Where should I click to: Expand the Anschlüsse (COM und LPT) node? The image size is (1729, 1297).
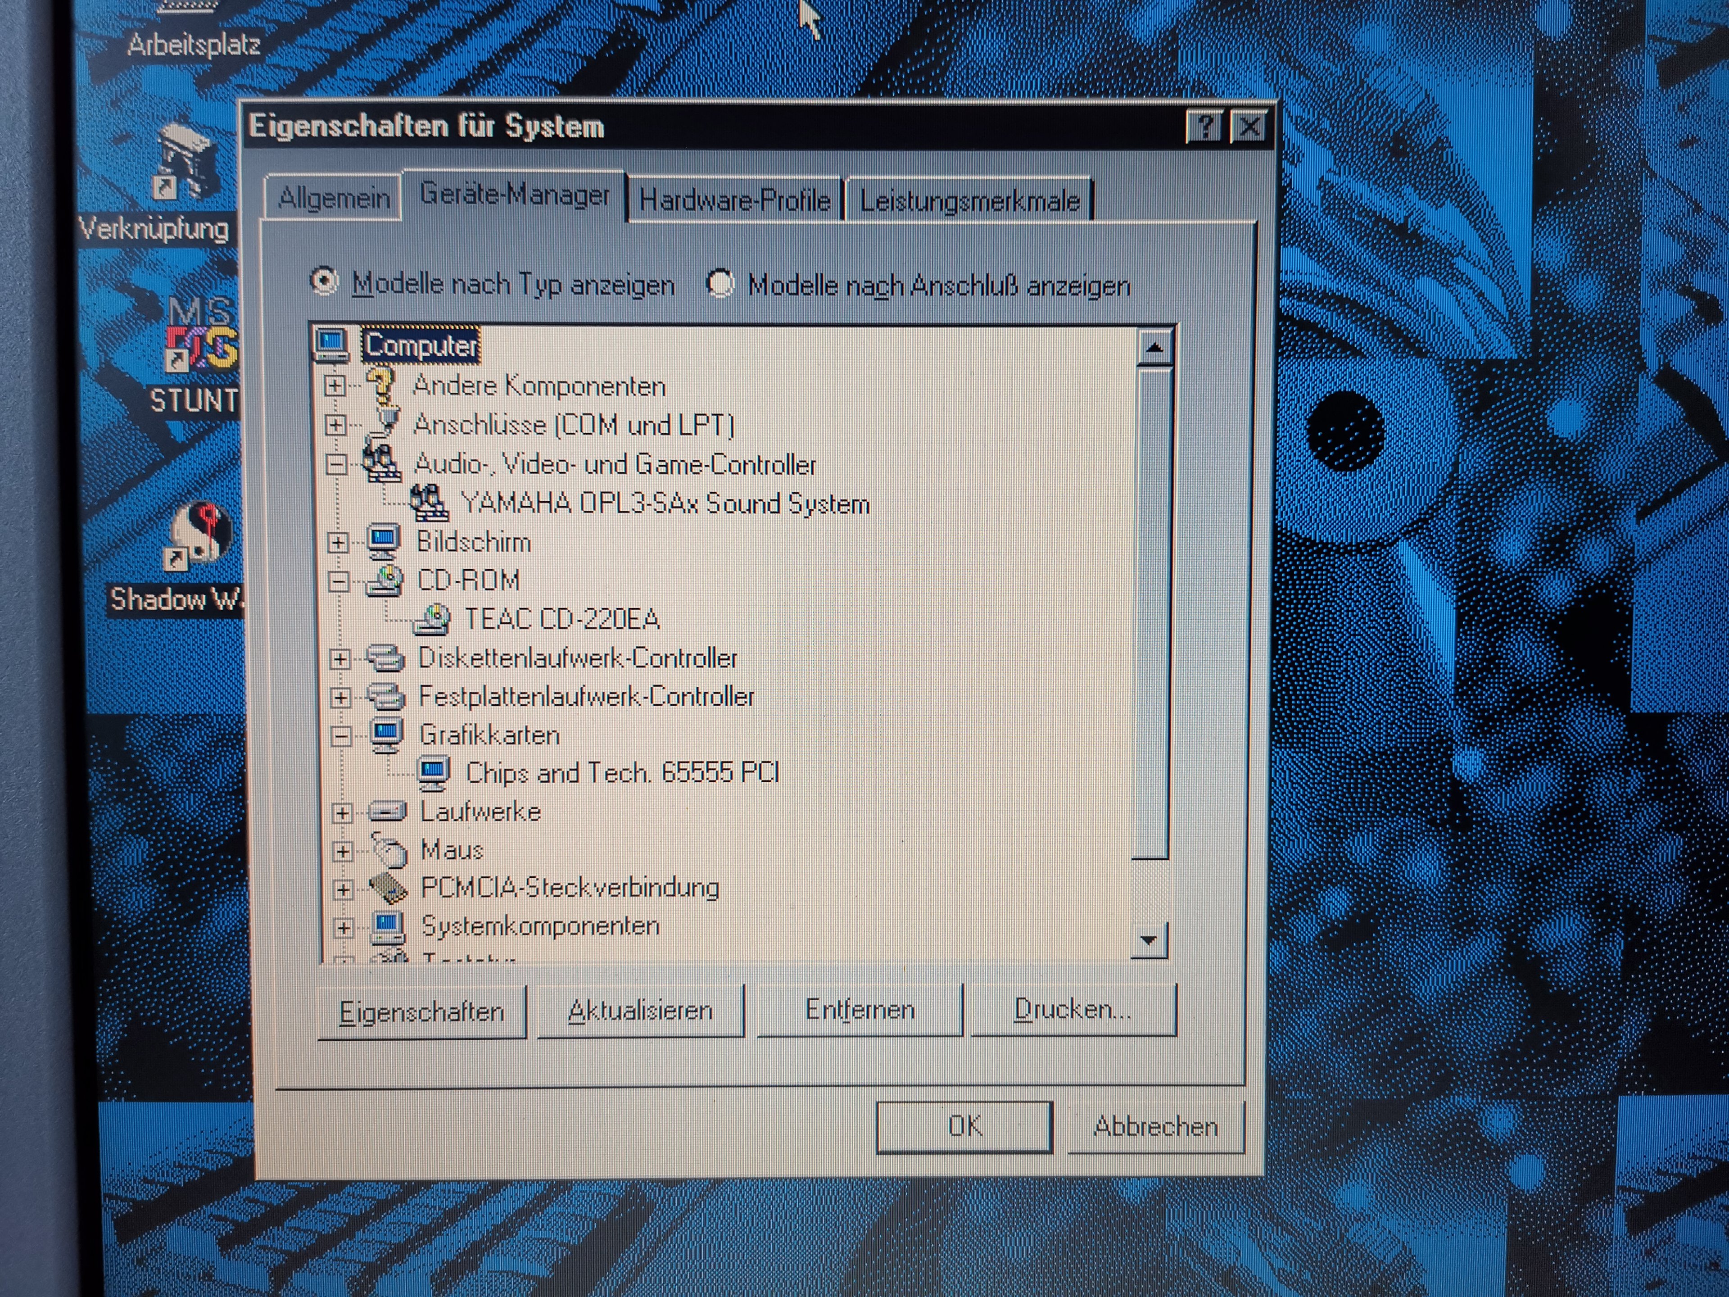pos(335,425)
